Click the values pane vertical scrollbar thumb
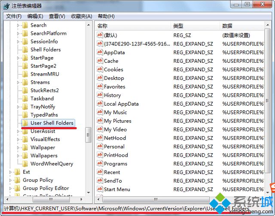This screenshot has width=275, height=216. coord(267,100)
